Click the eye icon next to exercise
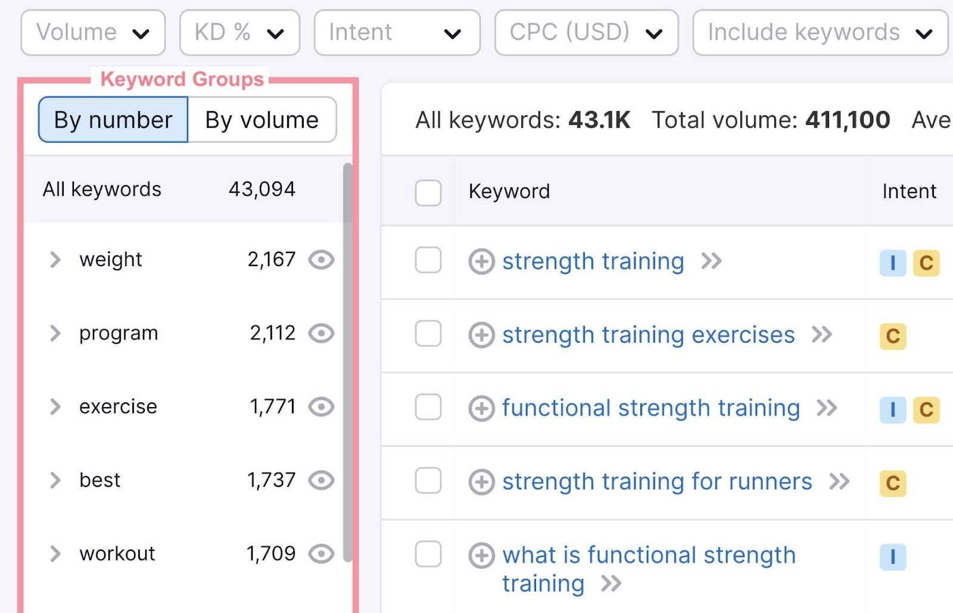 pyautogui.click(x=321, y=407)
